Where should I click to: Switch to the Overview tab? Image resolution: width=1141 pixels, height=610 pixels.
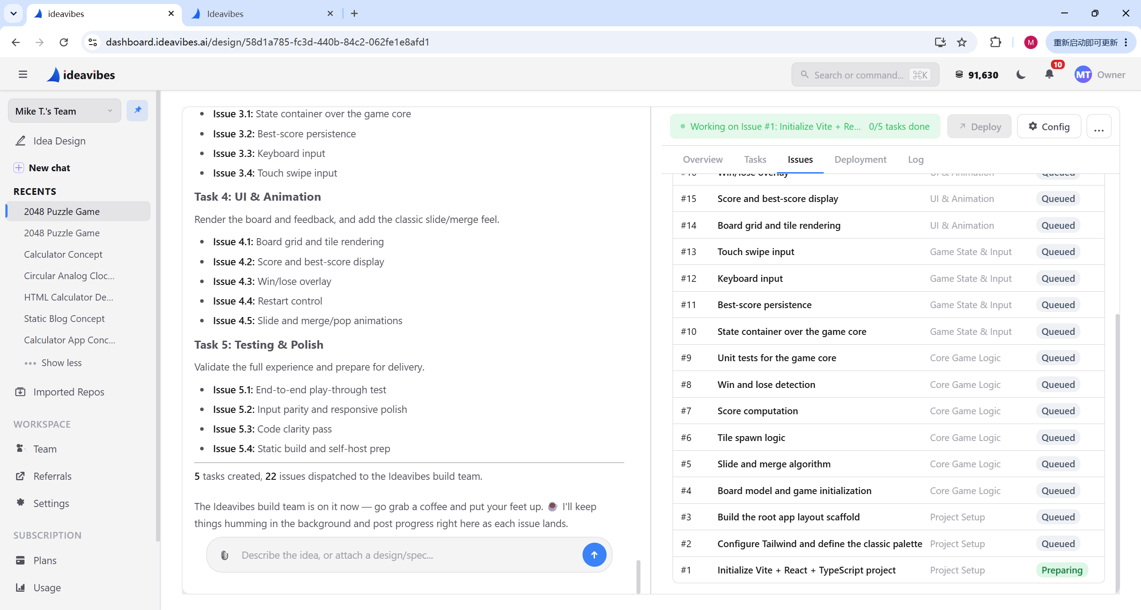tap(703, 159)
